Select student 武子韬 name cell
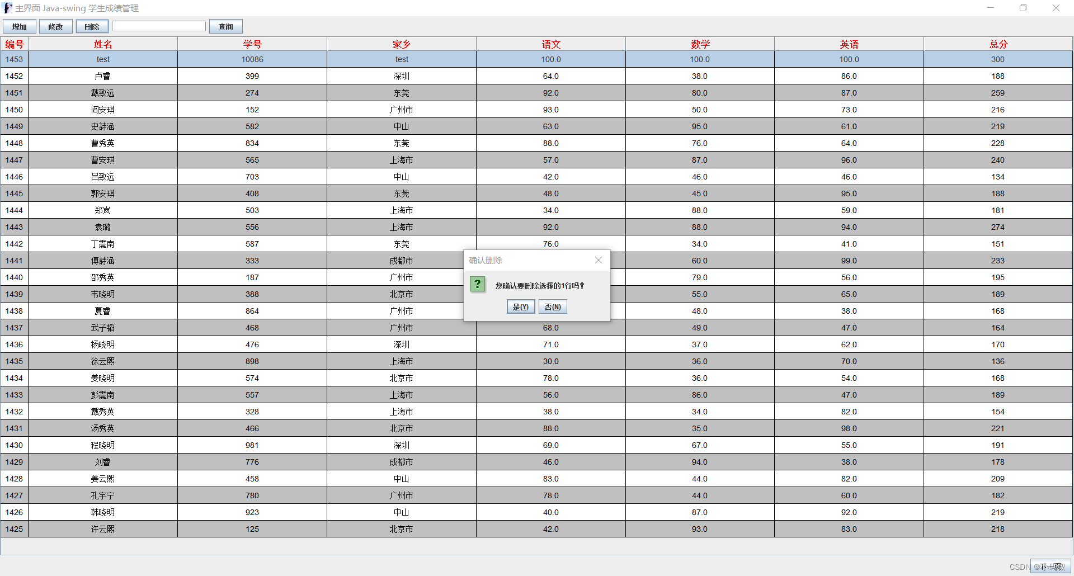Viewport: 1074px width, 576px height. point(103,328)
